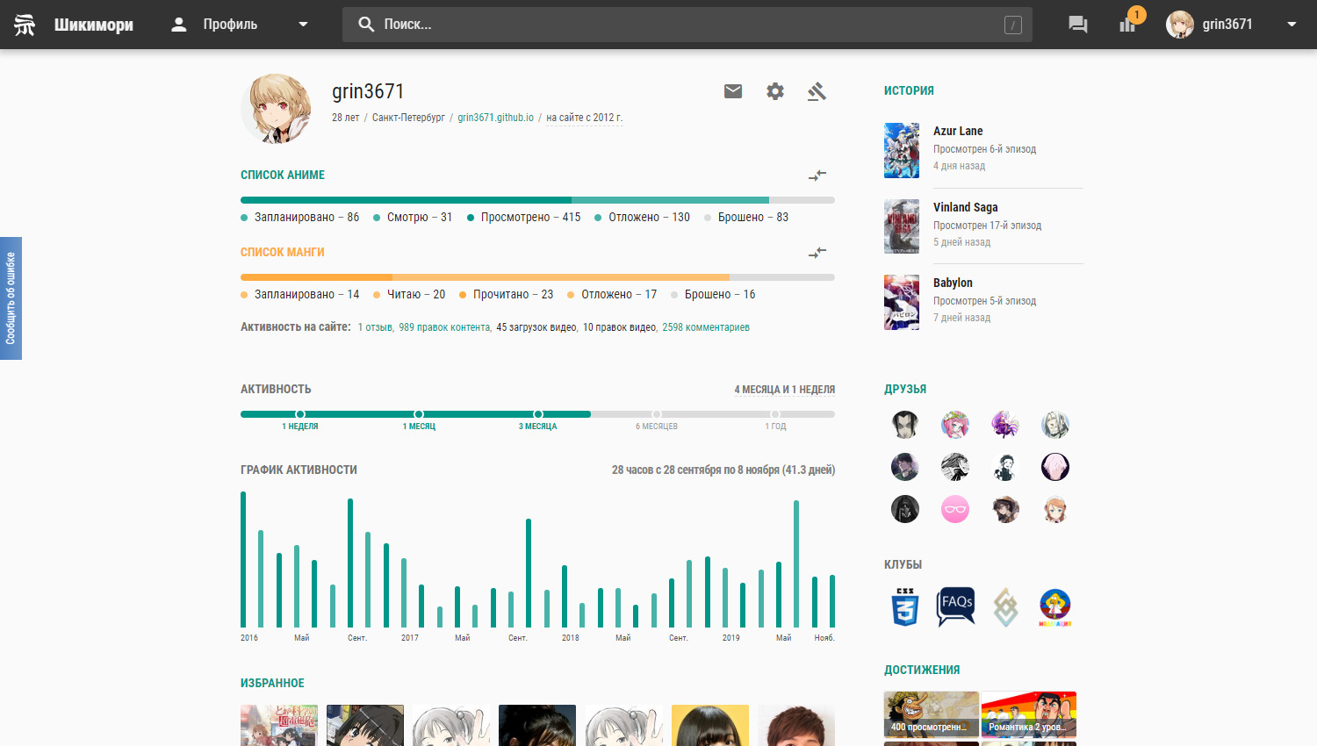Open the grin3671.github.io link

pos(495,118)
